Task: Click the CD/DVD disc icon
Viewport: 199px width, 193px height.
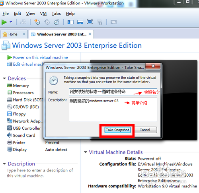Action: [10, 107]
